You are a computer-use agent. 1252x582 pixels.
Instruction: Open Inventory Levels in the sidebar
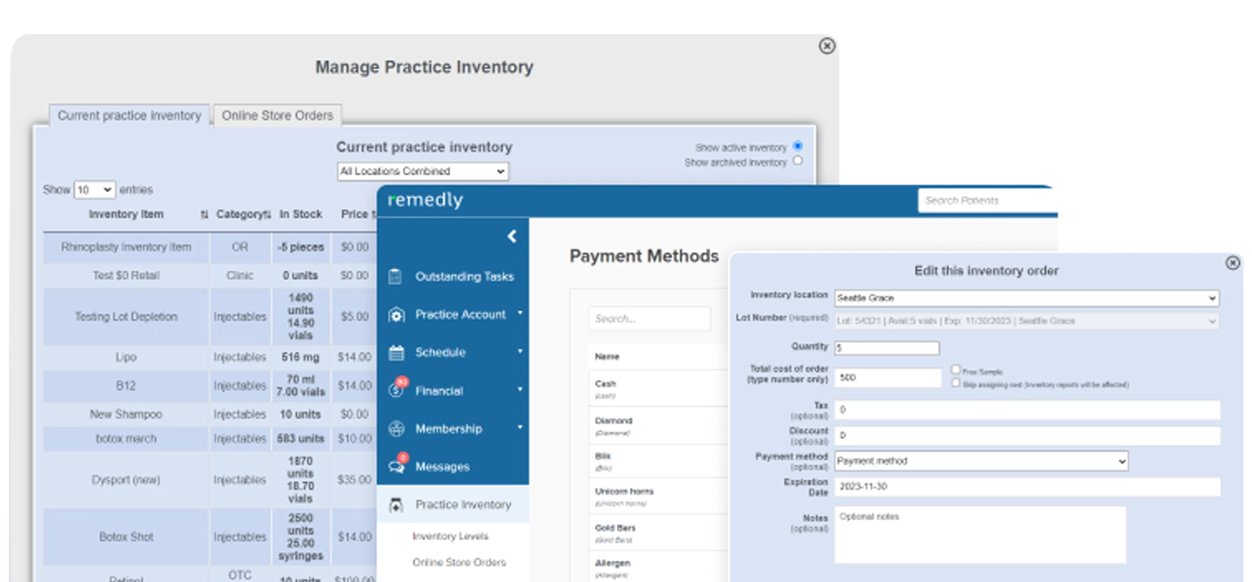click(x=450, y=536)
